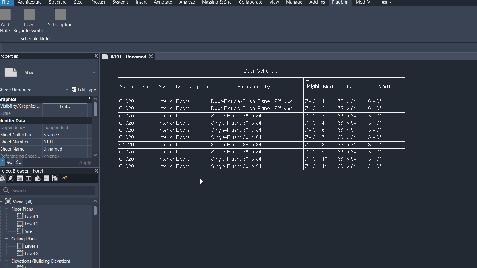Switch to the Annotate ribbon tab
Viewport: 477px width, 268px height.
pos(163,2)
